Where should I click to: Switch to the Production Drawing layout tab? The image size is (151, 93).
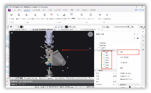[x=31, y=78]
